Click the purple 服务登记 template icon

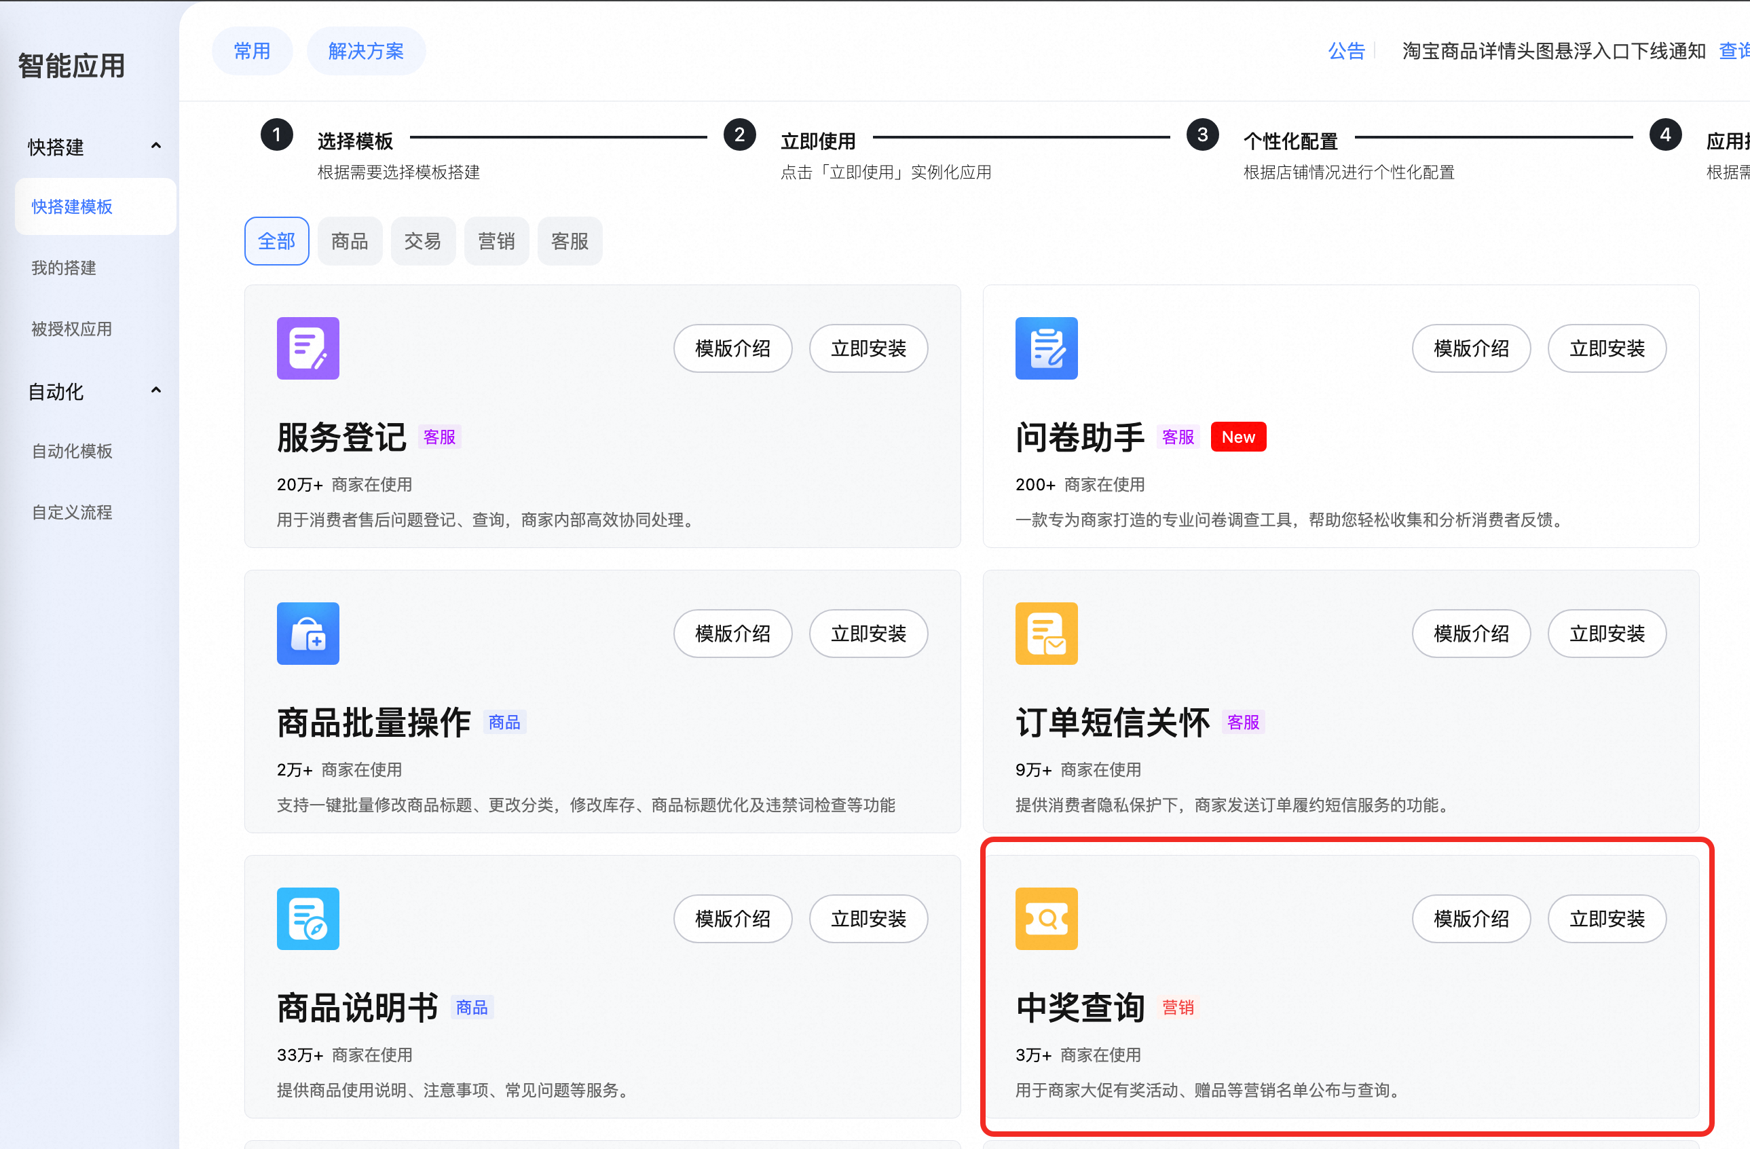308,348
